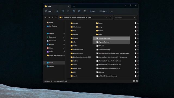
Task: Expand the Personal OneDrive node
Action: [45, 26]
